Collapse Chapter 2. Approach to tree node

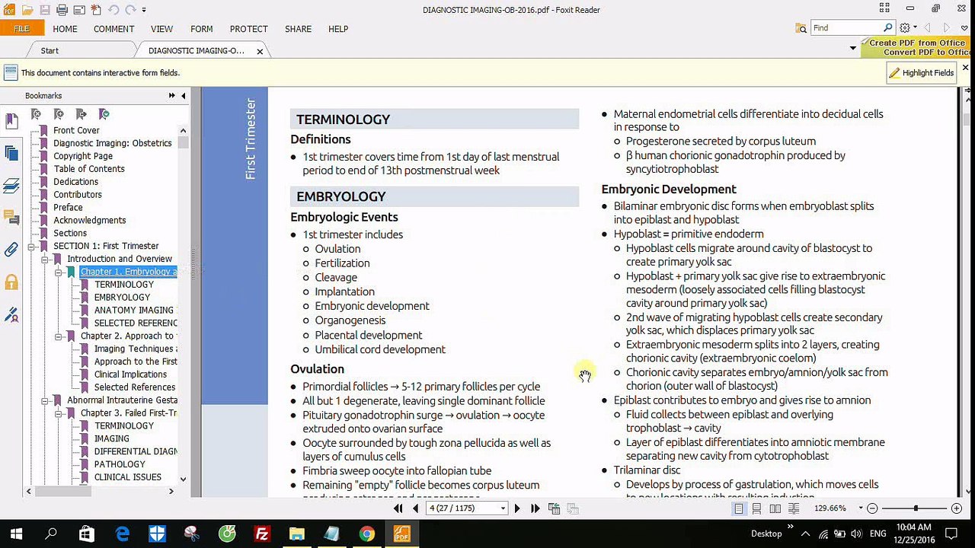coord(59,336)
